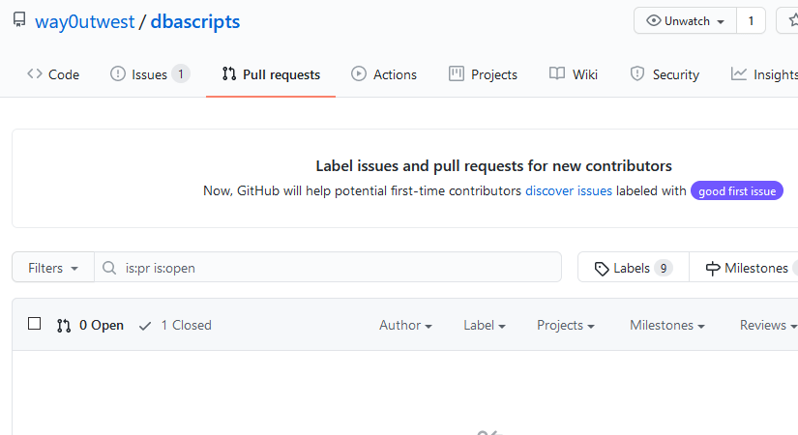Viewport: 798px width, 435px height.
Task: Expand the Author filter menu
Action: [405, 326]
